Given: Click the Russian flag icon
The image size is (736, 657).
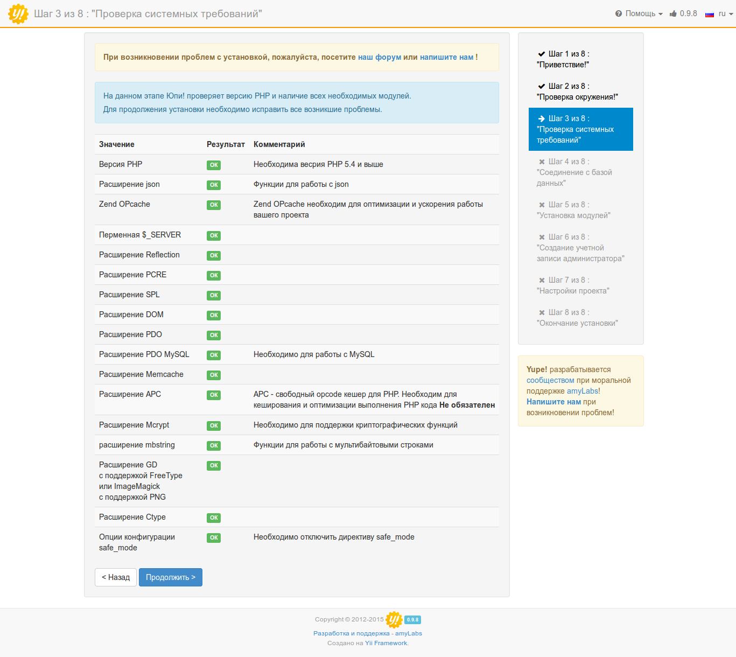Looking at the screenshot, I should tap(710, 14).
